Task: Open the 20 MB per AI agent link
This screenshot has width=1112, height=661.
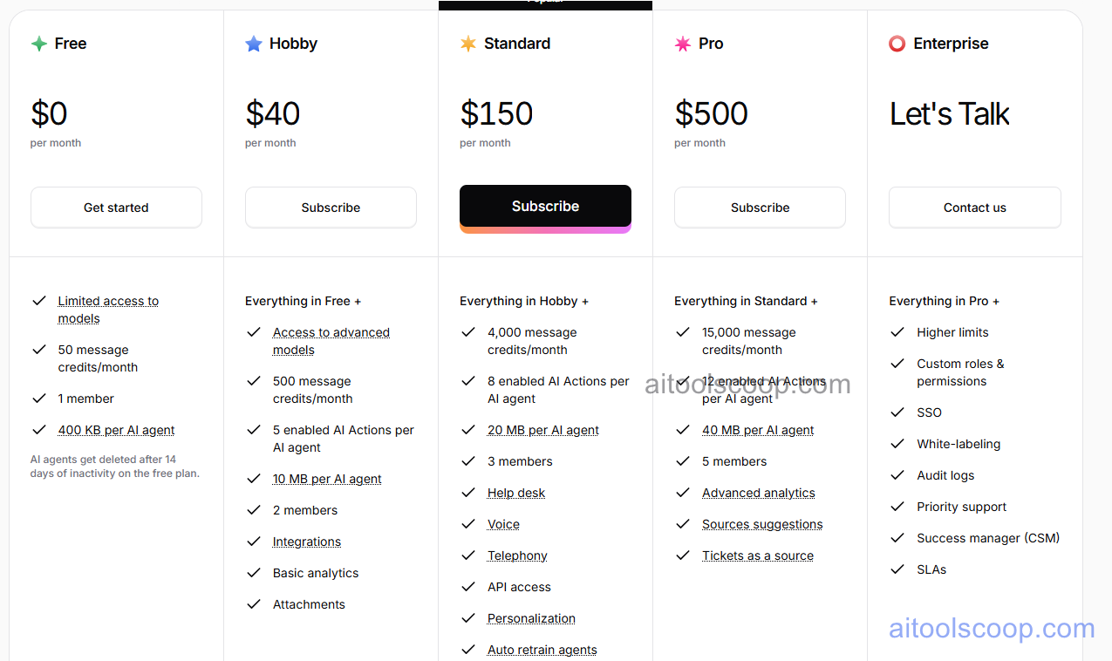Action: pyautogui.click(x=542, y=429)
